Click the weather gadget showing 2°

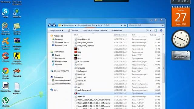181,55
